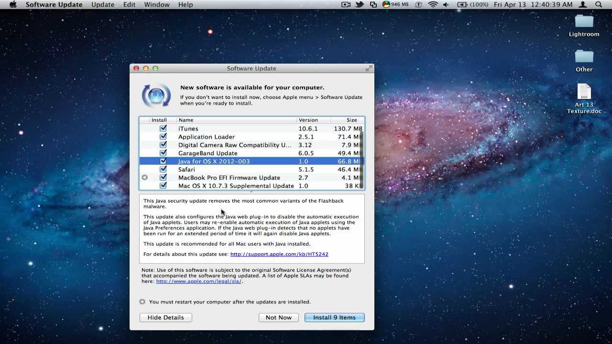The width and height of the screenshot is (612, 344).
Task: Open the Edit menu
Action: click(129, 4)
